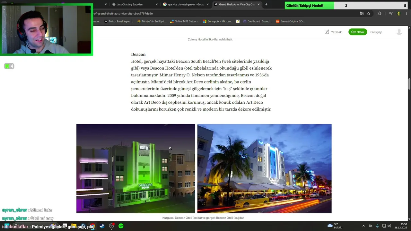Open OBS Studio from the taskbar
The image size is (411, 231).
pos(111,226)
